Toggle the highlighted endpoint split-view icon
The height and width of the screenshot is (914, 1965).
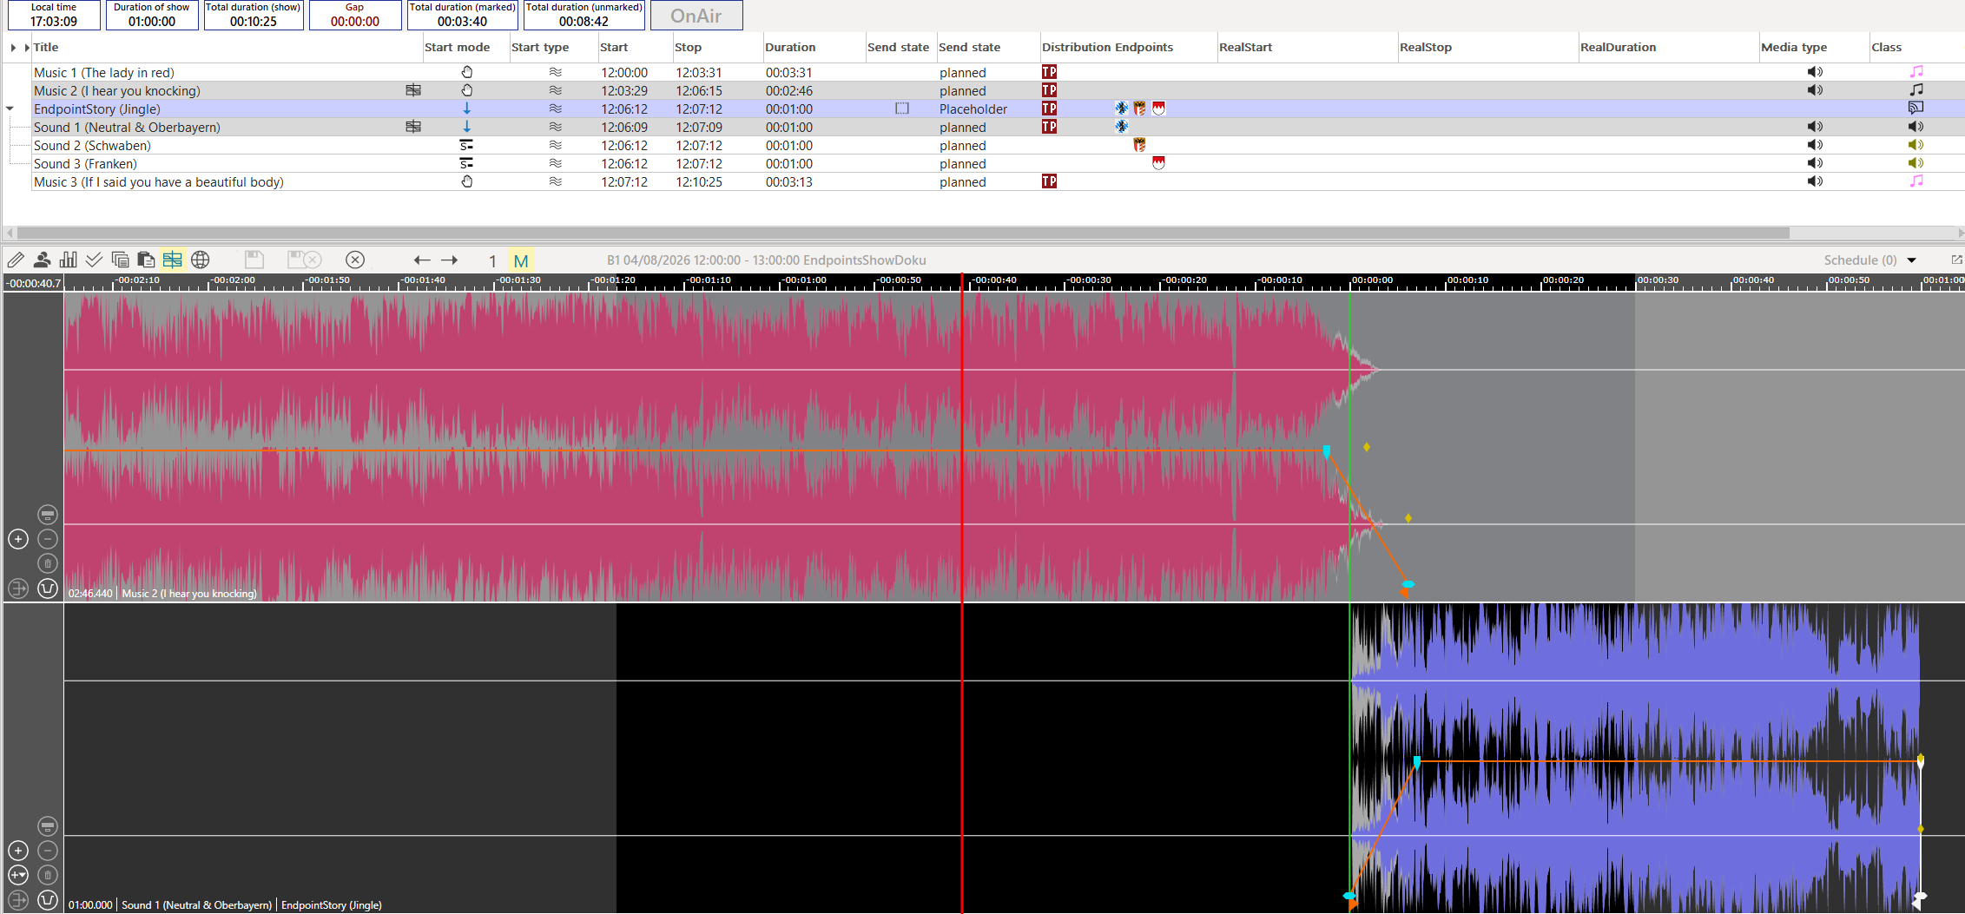click(173, 260)
